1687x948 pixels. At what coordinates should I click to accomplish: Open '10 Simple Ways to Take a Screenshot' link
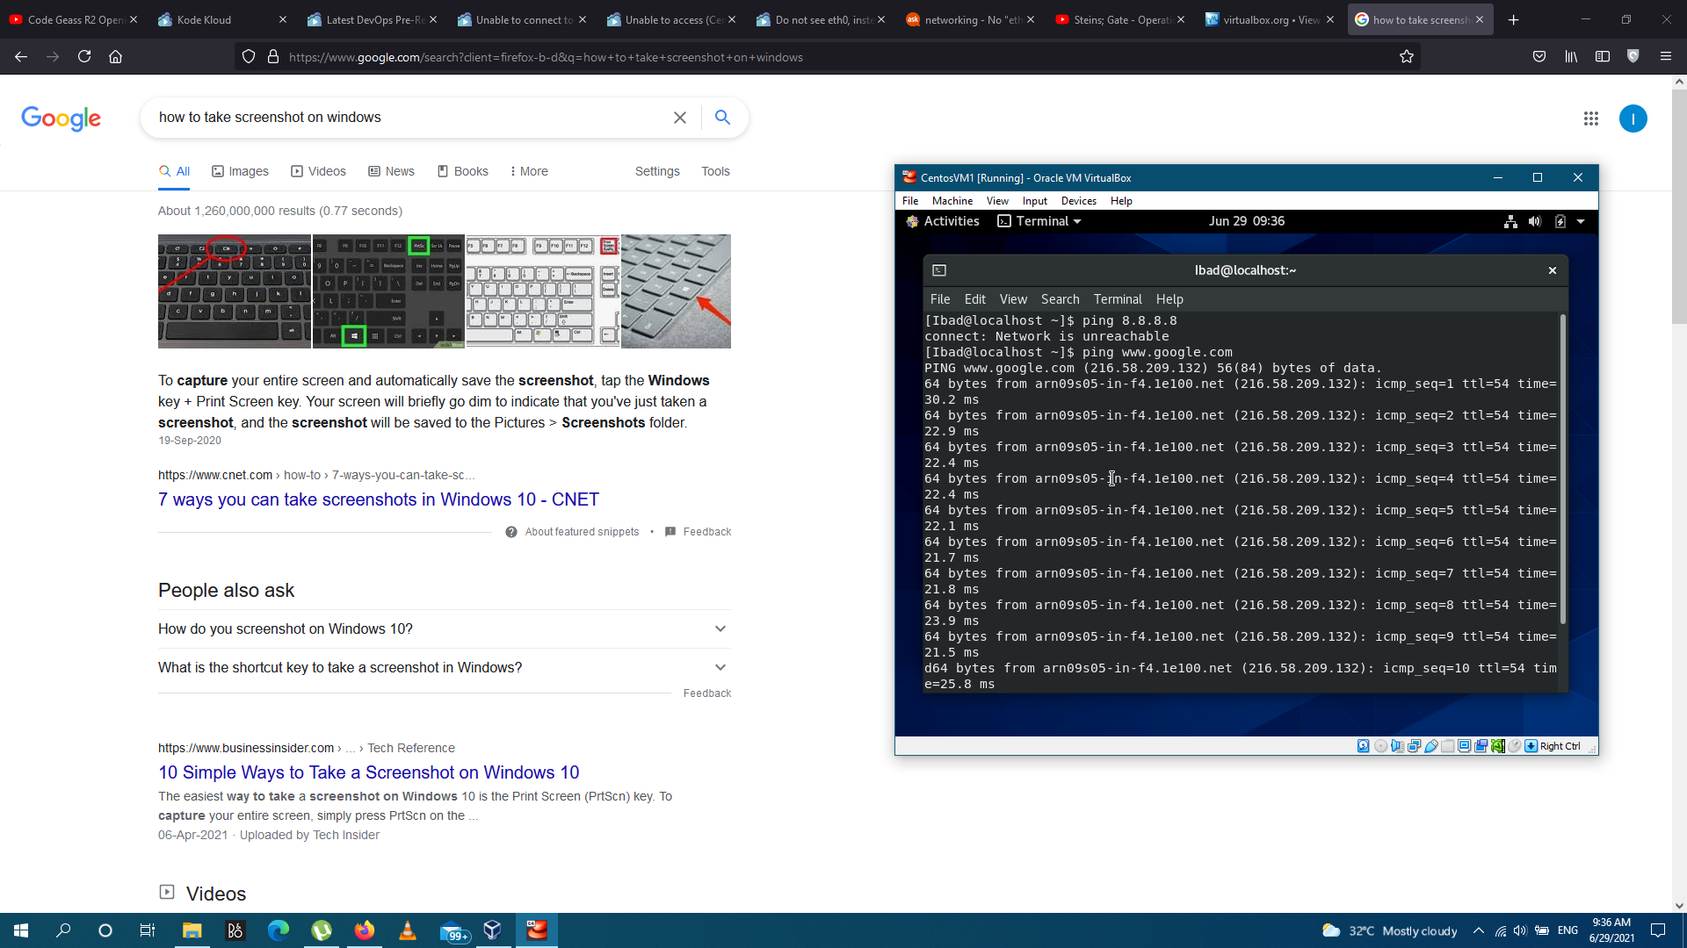pos(369,772)
